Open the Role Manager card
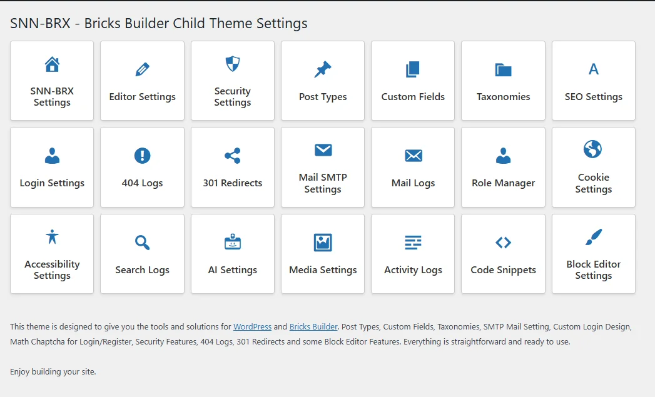The image size is (655, 397). [503, 168]
